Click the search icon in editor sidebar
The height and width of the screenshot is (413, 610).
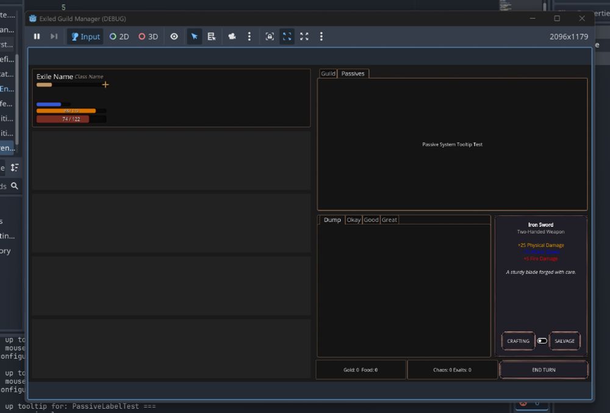pyautogui.click(x=15, y=186)
